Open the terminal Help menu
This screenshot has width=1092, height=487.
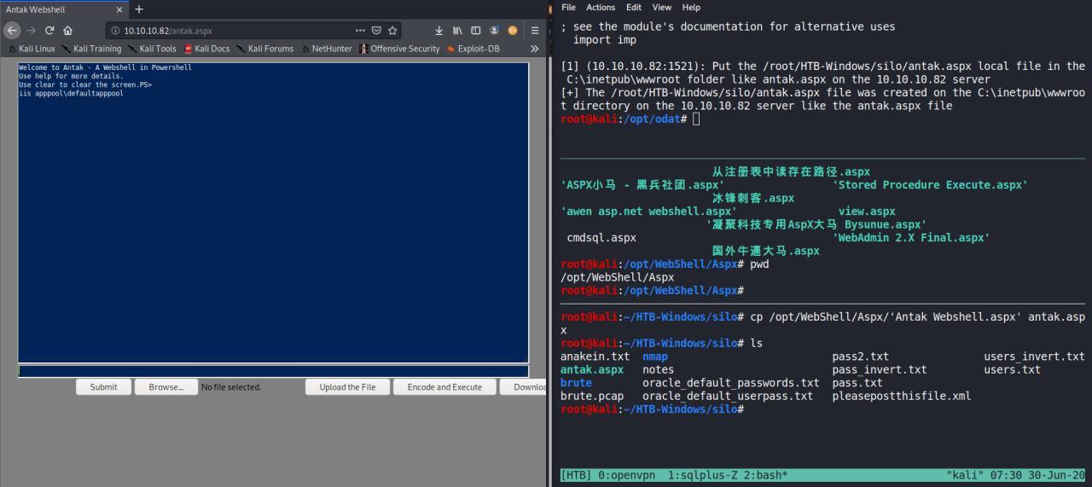click(692, 7)
